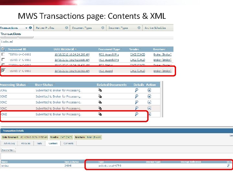Check the row received at 10:24:24.293 AM

(3, 54)
